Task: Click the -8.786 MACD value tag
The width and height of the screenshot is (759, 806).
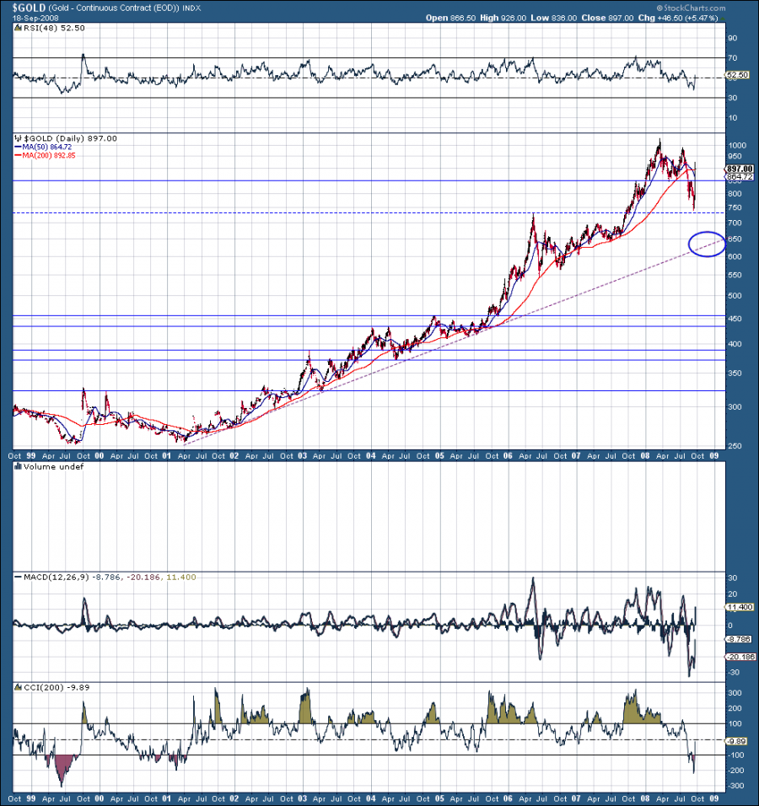Action: [740, 639]
